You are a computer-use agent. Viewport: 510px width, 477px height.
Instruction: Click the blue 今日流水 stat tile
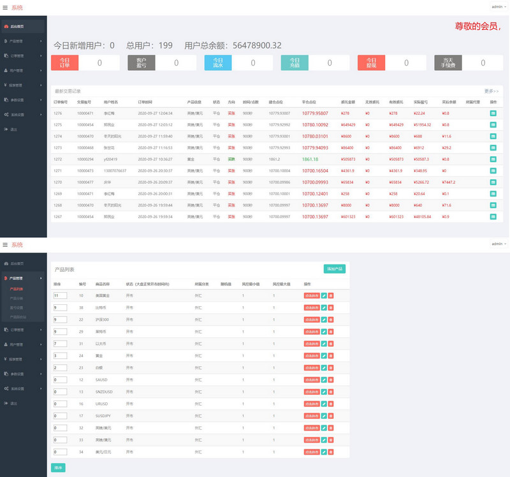(218, 62)
